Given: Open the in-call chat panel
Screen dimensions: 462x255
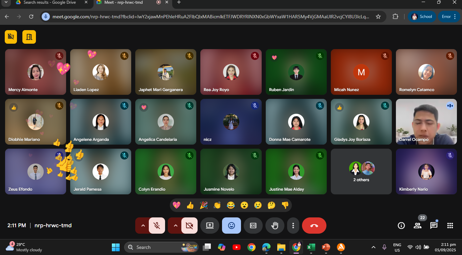Looking at the screenshot, I should pos(434,226).
